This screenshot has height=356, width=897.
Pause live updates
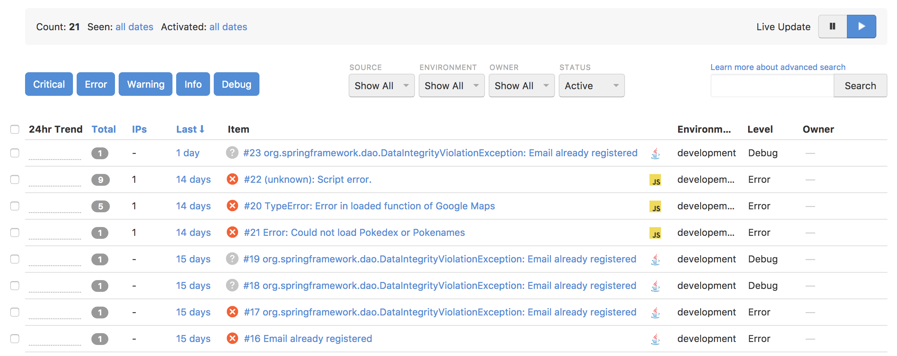click(x=833, y=27)
